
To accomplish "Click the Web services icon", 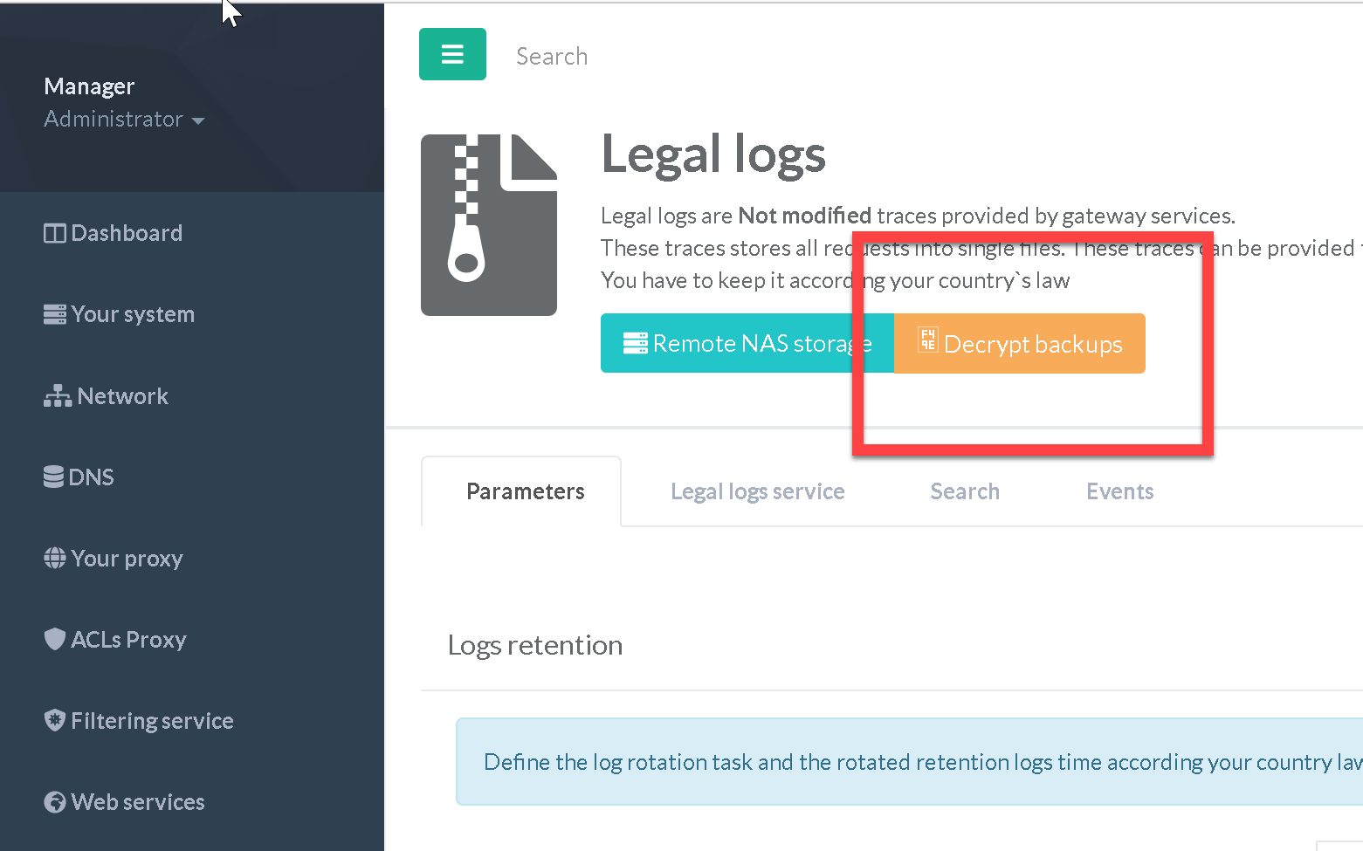I will click(x=54, y=802).
